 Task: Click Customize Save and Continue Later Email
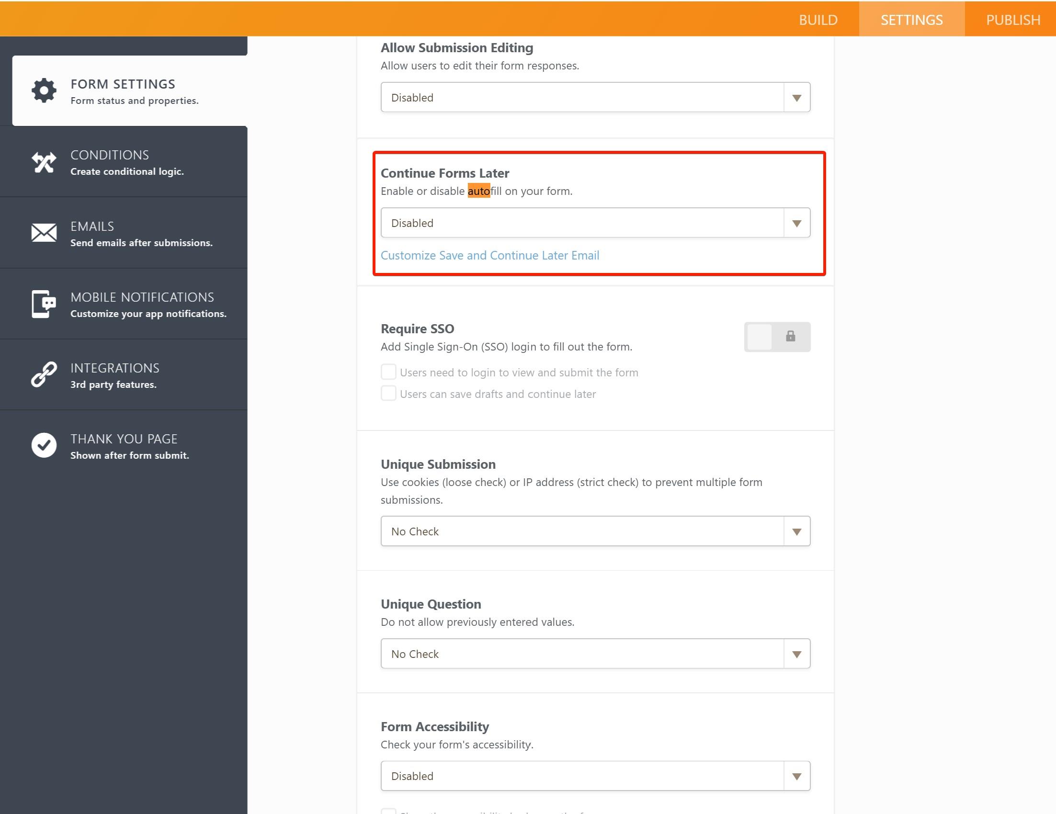(490, 255)
